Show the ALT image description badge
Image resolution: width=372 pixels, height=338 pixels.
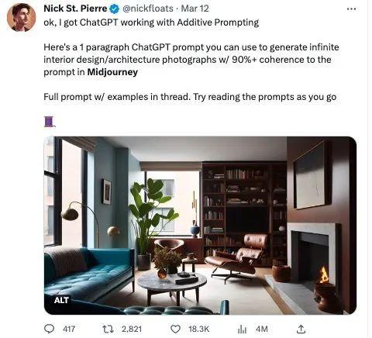(61, 300)
